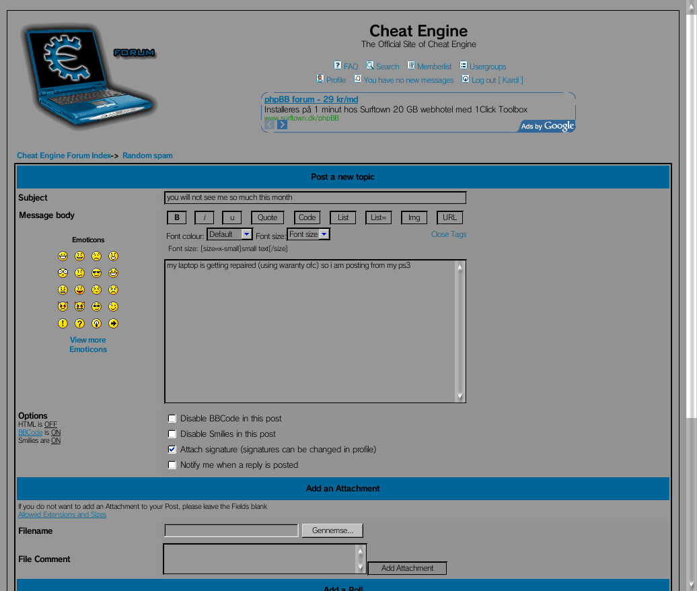Viewport: 697px width, 591px height.
Task: Insert the lightbulb idea emoticon
Action: click(x=96, y=323)
